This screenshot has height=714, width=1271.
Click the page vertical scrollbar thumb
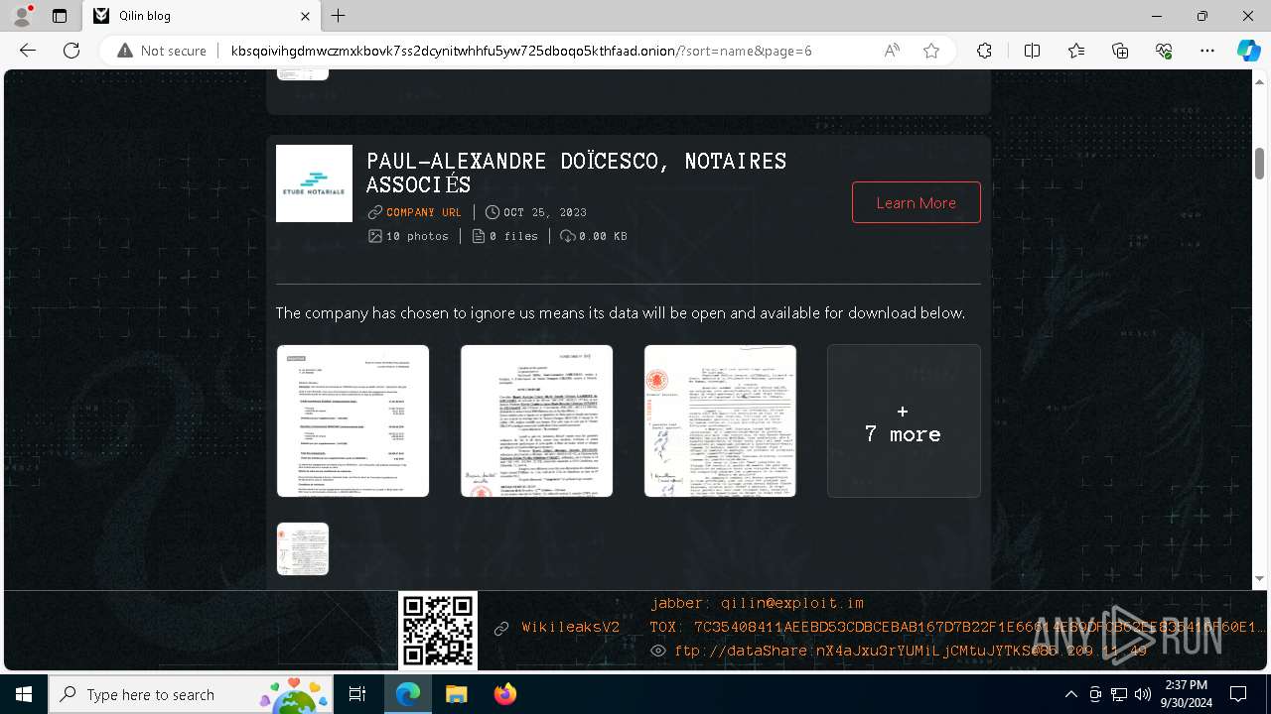[x=1260, y=164]
